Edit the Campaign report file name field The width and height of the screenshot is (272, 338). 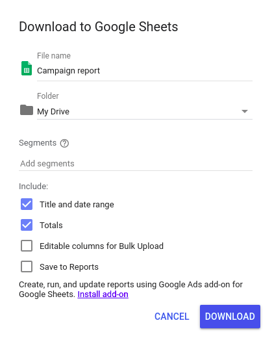145,71
